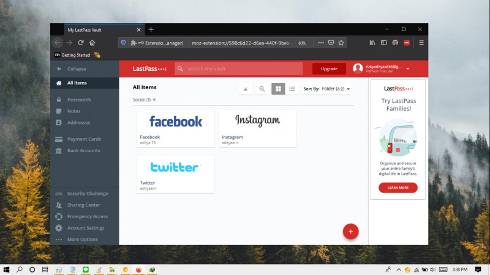Click the LastPass extension toolbar icon
This screenshot has height=275, width=490.
pos(407,43)
